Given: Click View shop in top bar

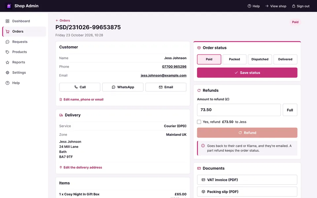Looking at the screenshot, I should click(x=276, y=6).
